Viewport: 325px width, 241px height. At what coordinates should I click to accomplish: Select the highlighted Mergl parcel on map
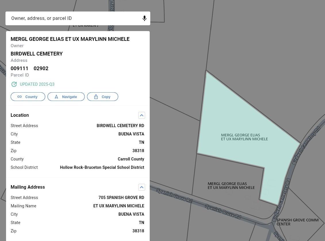coord(244,121)
